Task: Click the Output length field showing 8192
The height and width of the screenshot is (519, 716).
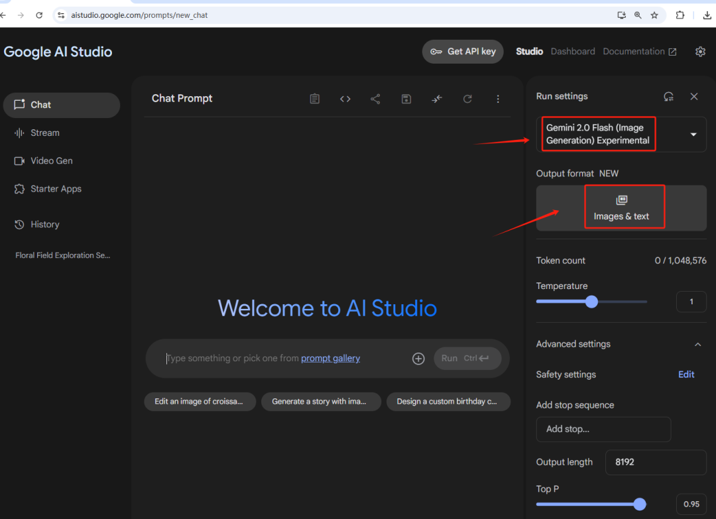Action: (x=656, y=463)
